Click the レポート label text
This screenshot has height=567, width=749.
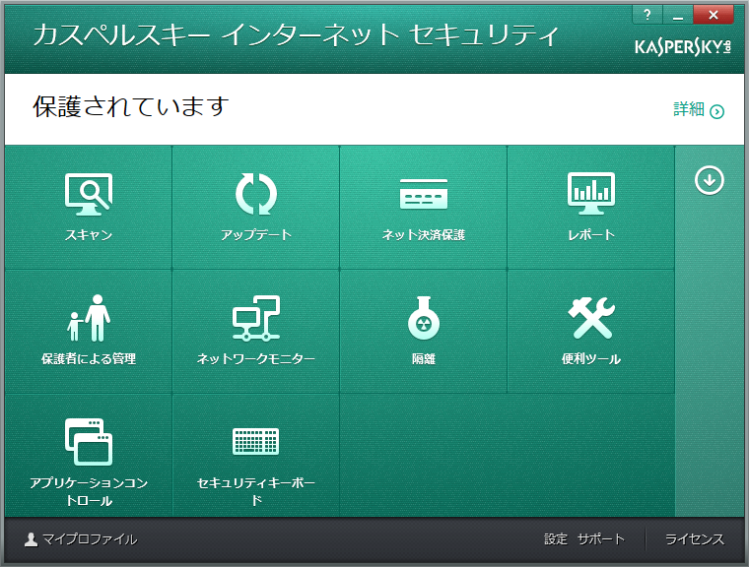pyautogui.click(x=591, y=235)
